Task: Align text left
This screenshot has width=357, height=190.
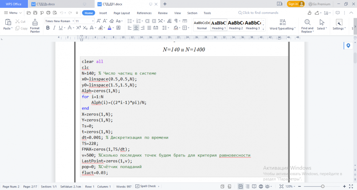Action: [130, 28]
